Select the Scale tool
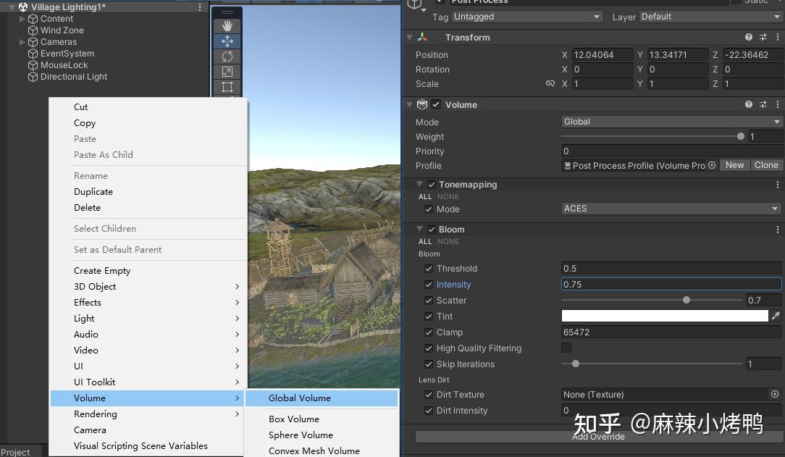785x457 pixels. point(227,71)
